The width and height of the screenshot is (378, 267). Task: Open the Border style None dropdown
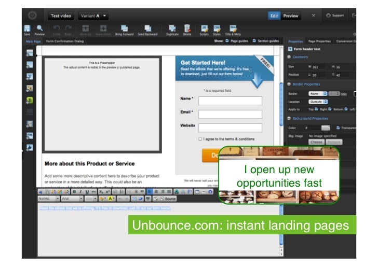tap(318, 94)
